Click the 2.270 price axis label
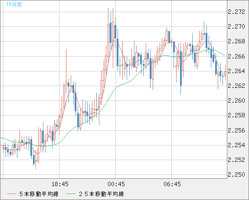 coord(236,26)
